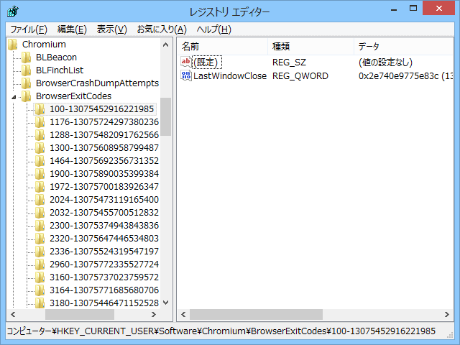Open the 表示(V) menu
The image size is (460, 345).
click(112, 29)
